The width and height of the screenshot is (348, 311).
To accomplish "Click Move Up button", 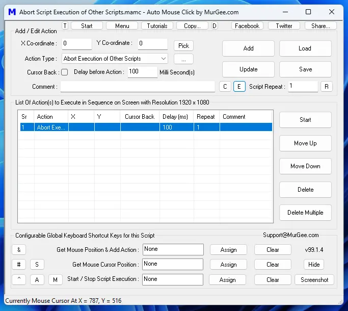I will click(x=305, y=143).
